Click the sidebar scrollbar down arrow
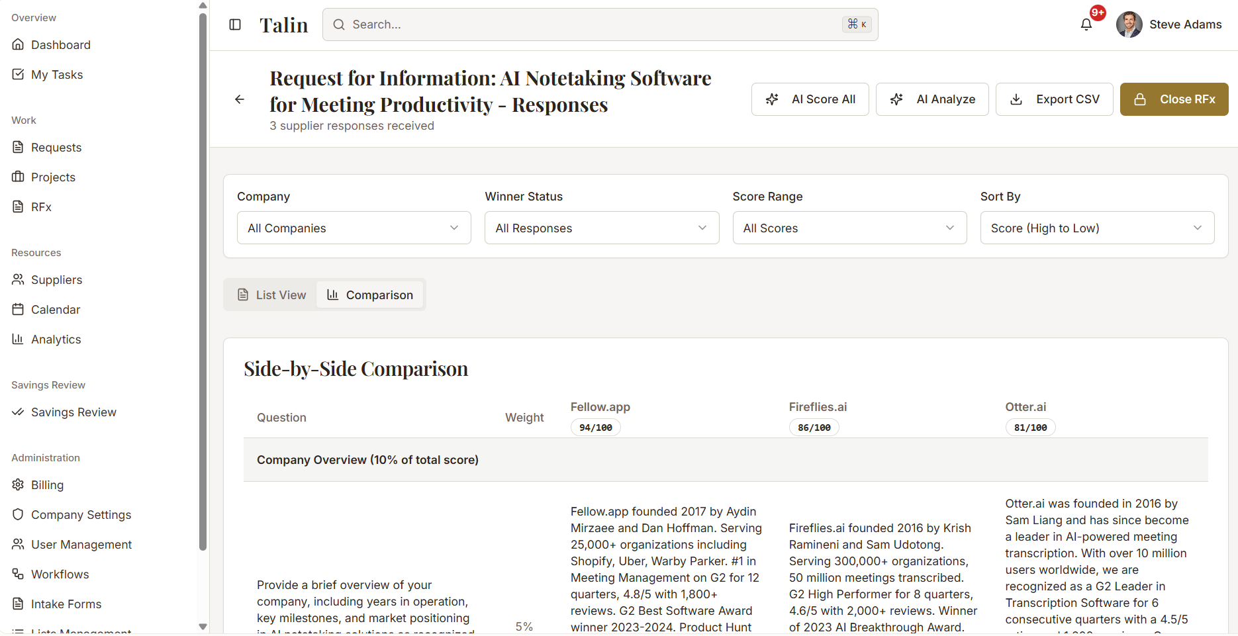The image size is (1238, 636). 203,626
